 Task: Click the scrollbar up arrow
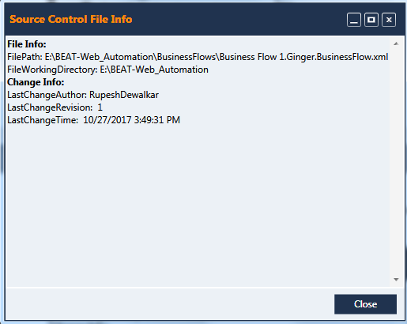click(x=396, y=43)
